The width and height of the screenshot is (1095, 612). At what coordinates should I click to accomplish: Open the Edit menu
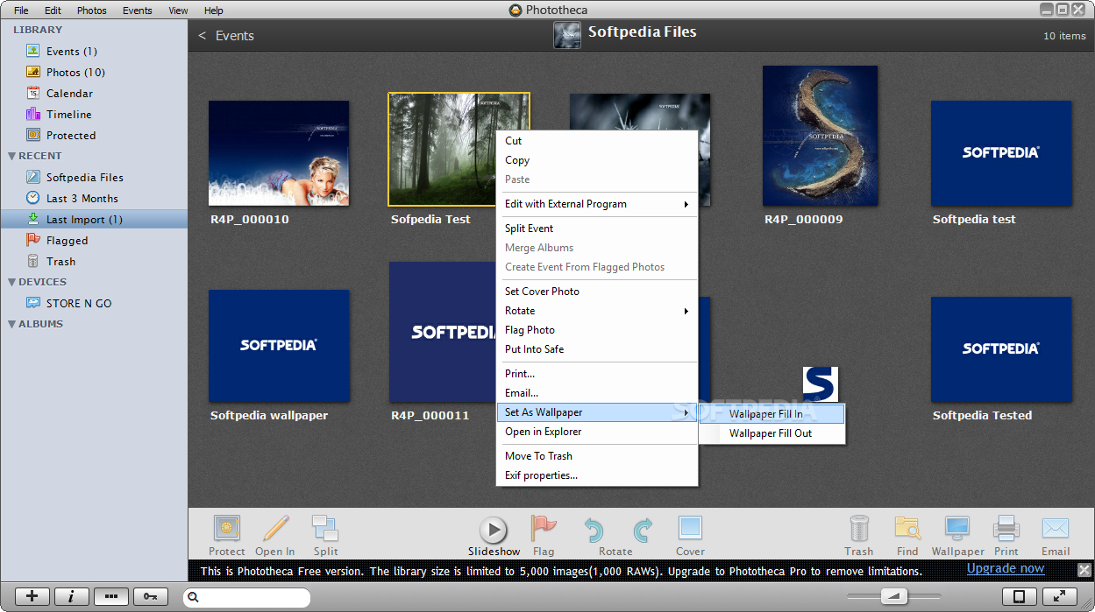coord(53,11)
